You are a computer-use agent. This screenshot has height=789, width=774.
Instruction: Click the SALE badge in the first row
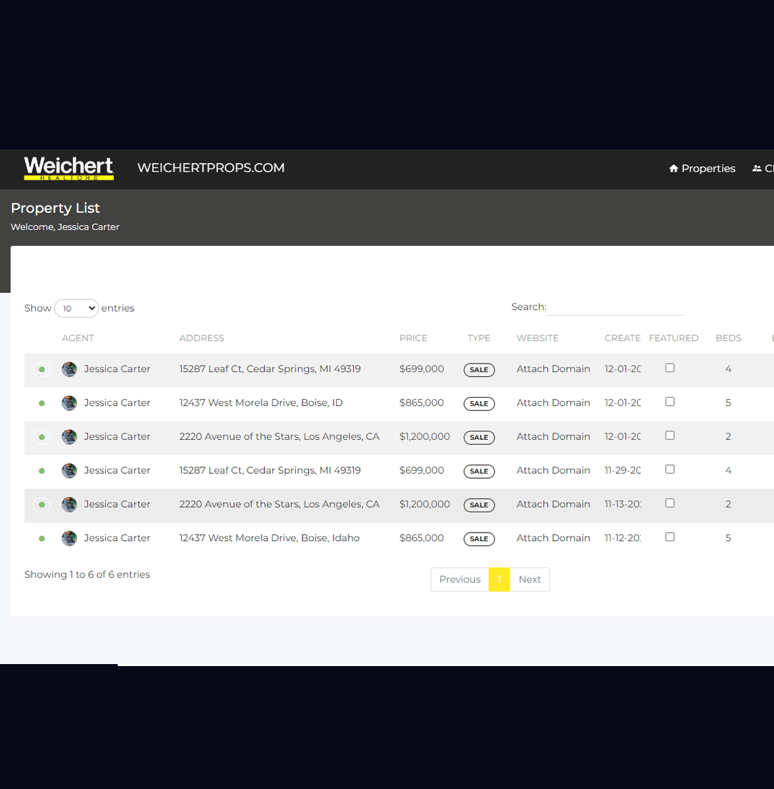(x=479, y=370)
